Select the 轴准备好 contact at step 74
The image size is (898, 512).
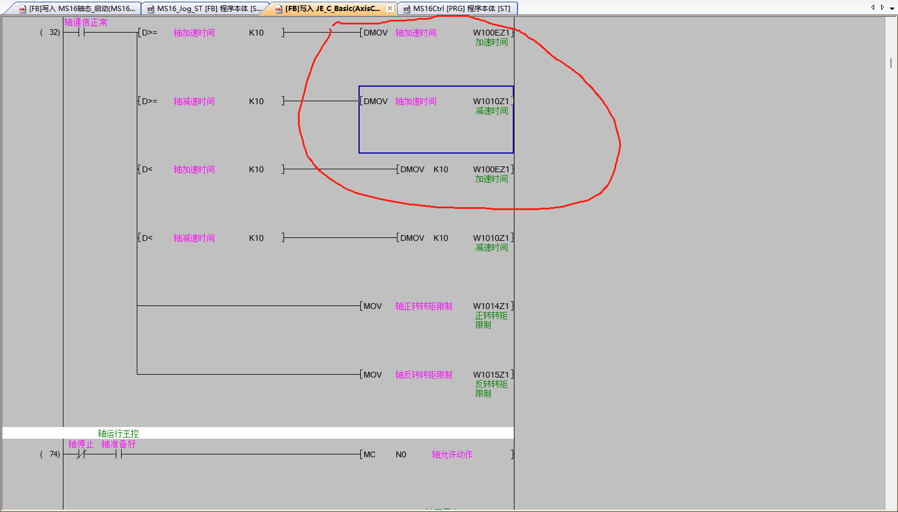click(x=119, y=454)
